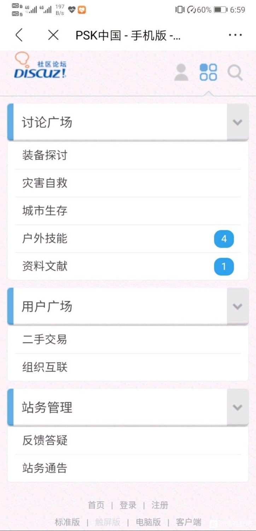Tap the badge showing 4 on 户外技能
This screenshot has width=256, height=531.
(x=224, y=239)
